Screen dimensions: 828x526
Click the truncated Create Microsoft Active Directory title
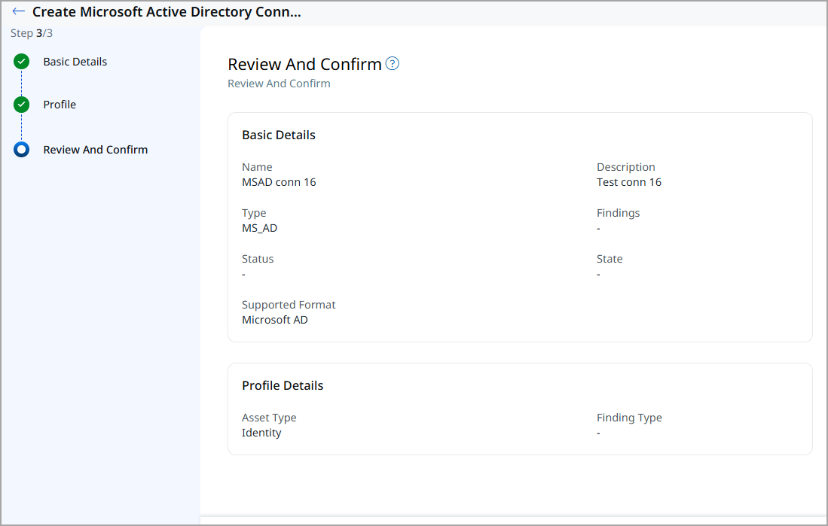tap(167, 12)
